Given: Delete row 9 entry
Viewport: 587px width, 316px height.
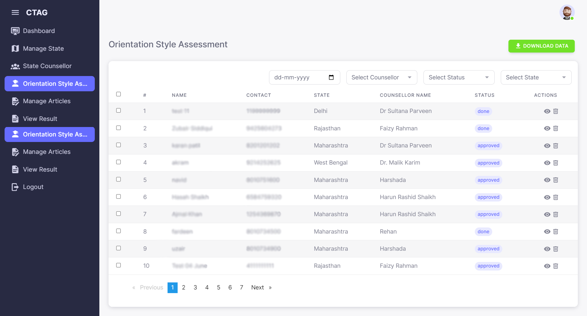Looking at the screenshot, I should pyautogui.click(x=556, y=249).
